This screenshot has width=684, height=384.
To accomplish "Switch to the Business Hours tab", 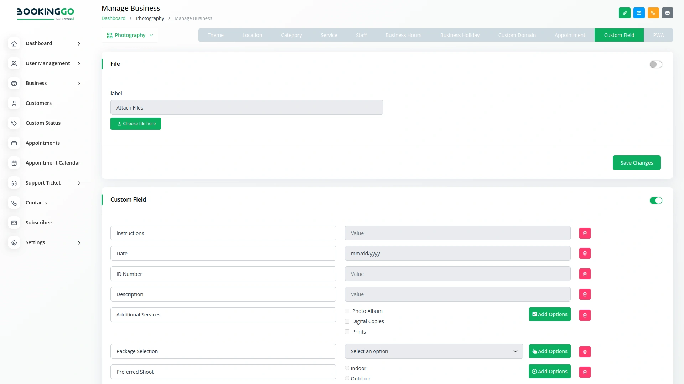I will pyautogui.click(x=403, y=35).
